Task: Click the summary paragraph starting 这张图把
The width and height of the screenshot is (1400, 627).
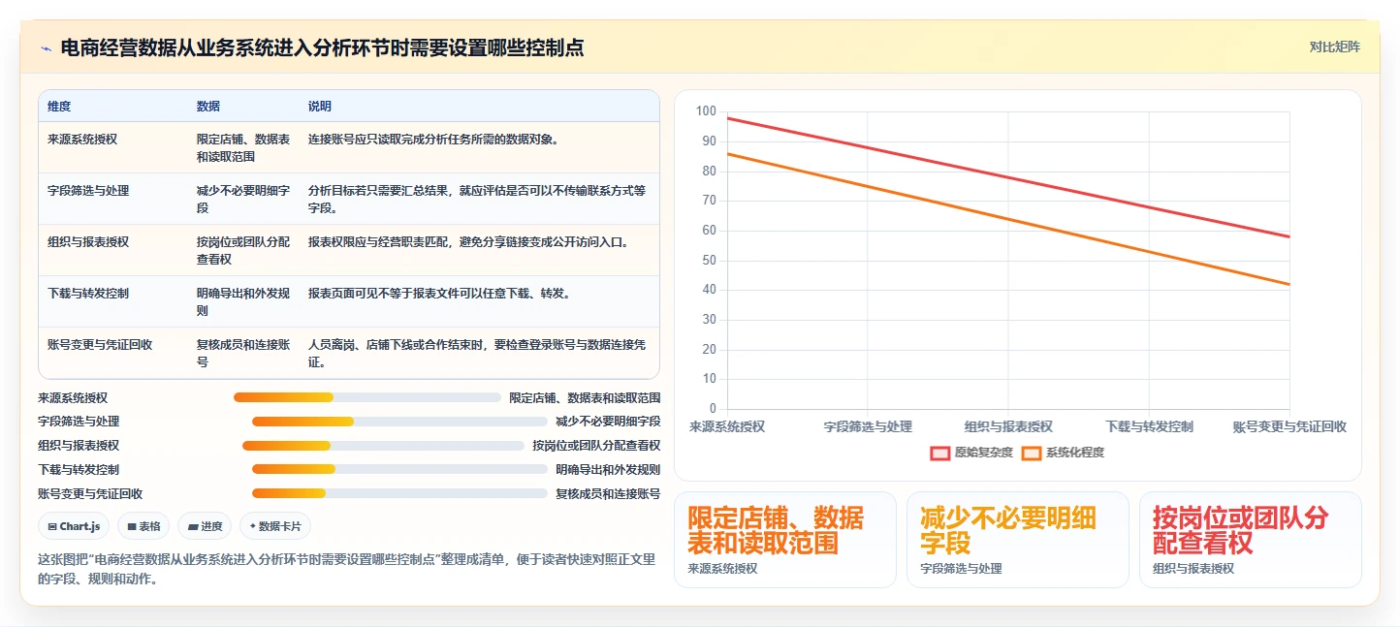Action: tap(347, 569)
